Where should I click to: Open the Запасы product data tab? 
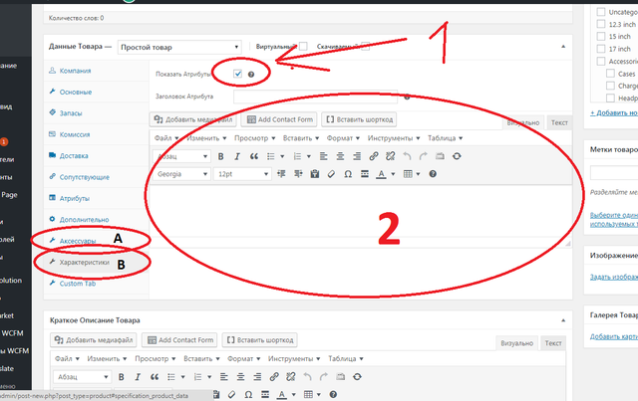71,113
